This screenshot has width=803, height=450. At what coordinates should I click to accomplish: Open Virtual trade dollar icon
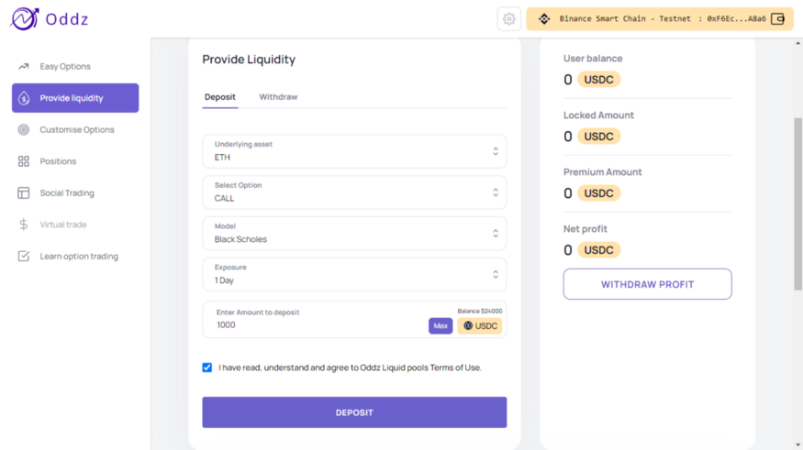[24, 225]
